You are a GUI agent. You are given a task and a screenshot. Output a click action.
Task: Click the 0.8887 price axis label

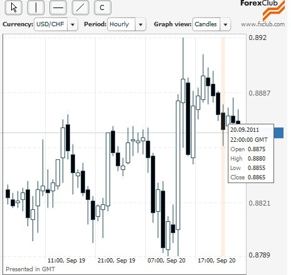[x=259, y=93]
